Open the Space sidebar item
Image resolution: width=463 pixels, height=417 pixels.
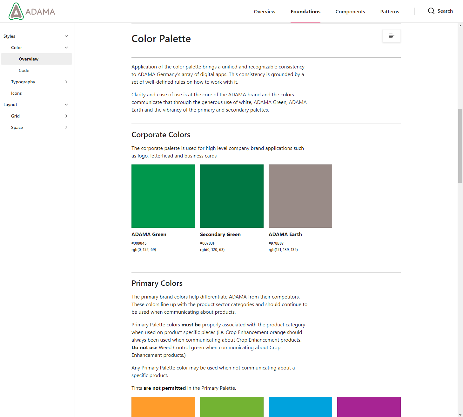click(x=17, y=127)
